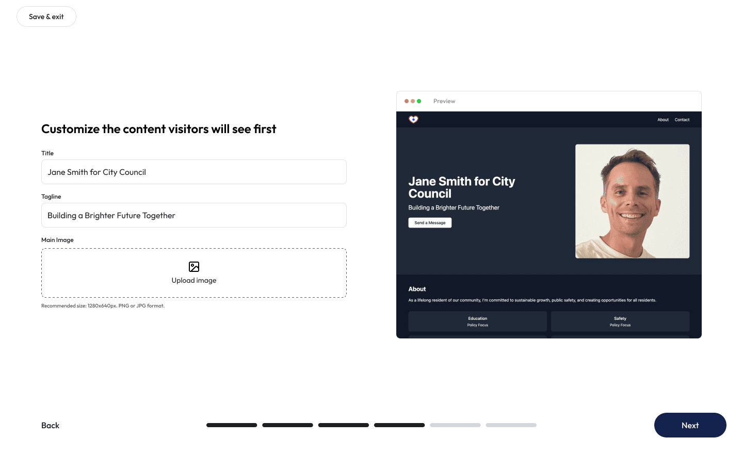Select the About link in preview nav
Viewport: 743px width, 454px height.
pos(663,120)
